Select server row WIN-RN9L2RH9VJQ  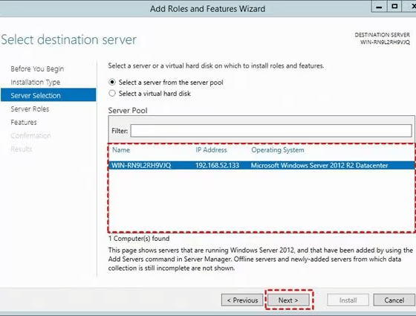(x=261, y=165)
